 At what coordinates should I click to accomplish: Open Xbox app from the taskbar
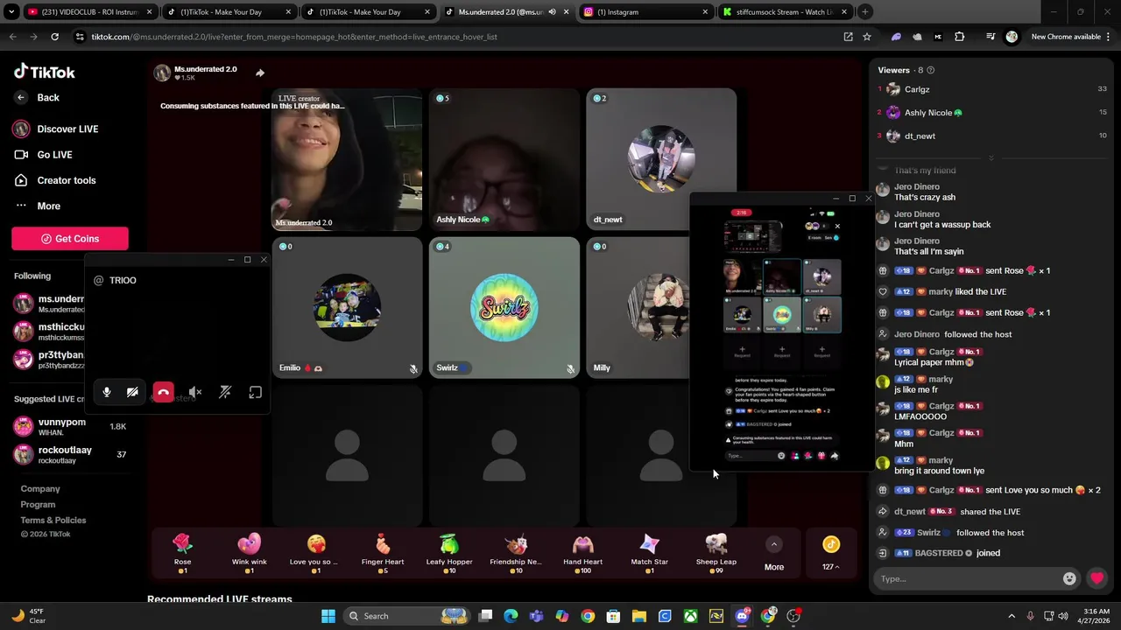691,616
